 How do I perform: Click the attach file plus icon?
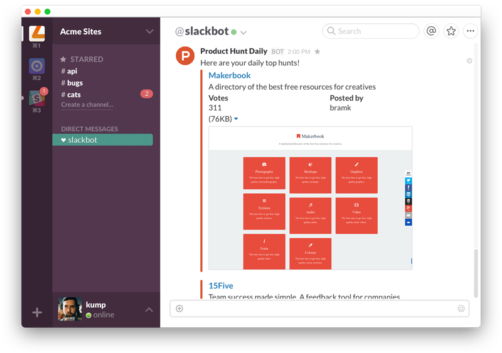(x=179, y=308)
